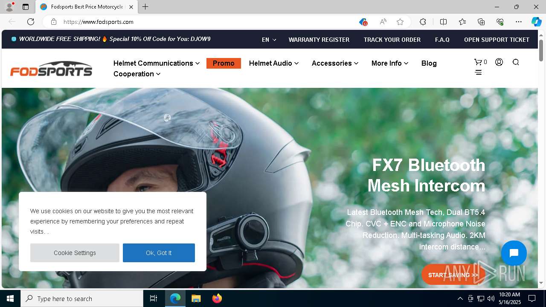Open the Copilot icon in Edge

point(536,22)
